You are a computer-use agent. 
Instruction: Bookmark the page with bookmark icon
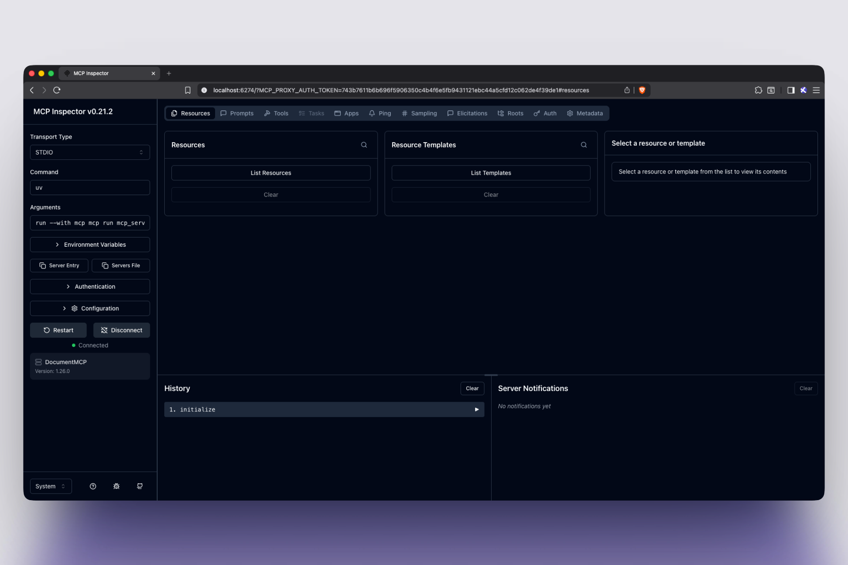click(188, 90)
